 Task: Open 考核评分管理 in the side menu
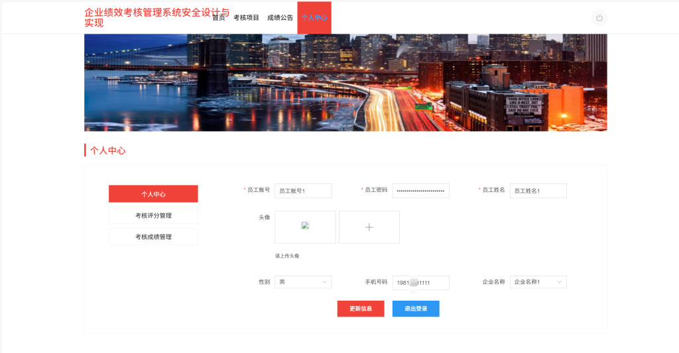click(153, 215)
